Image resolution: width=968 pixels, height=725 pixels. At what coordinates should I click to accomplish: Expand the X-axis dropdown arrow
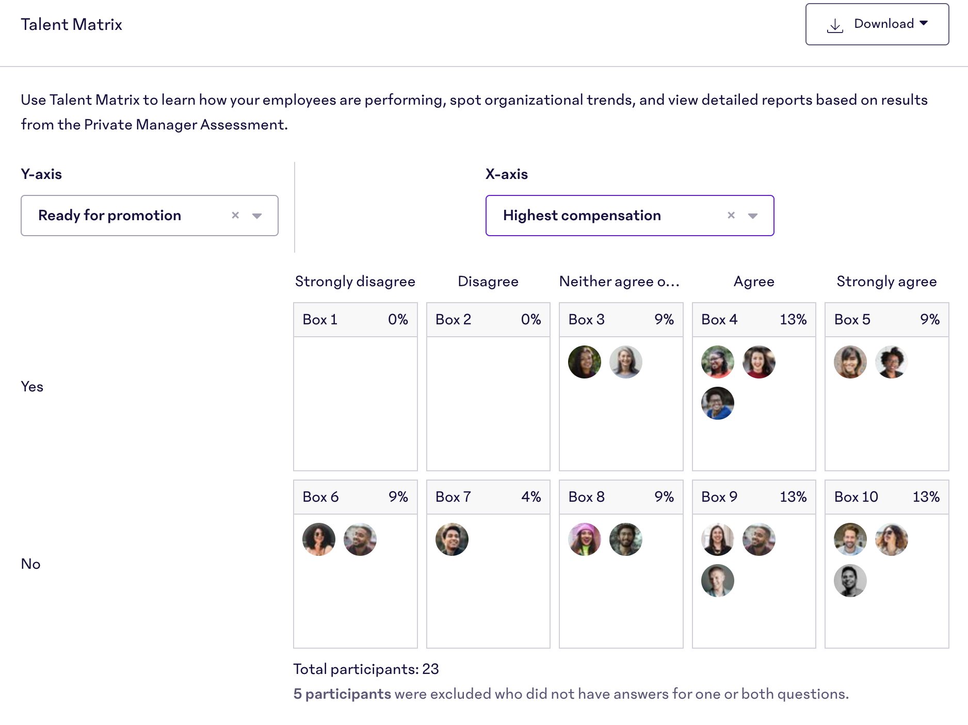point(753,216)
